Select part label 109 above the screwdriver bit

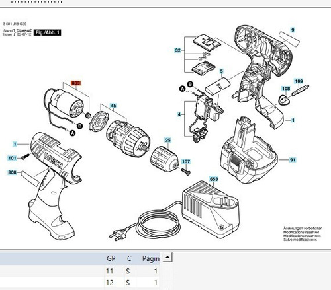click(299, 81)
